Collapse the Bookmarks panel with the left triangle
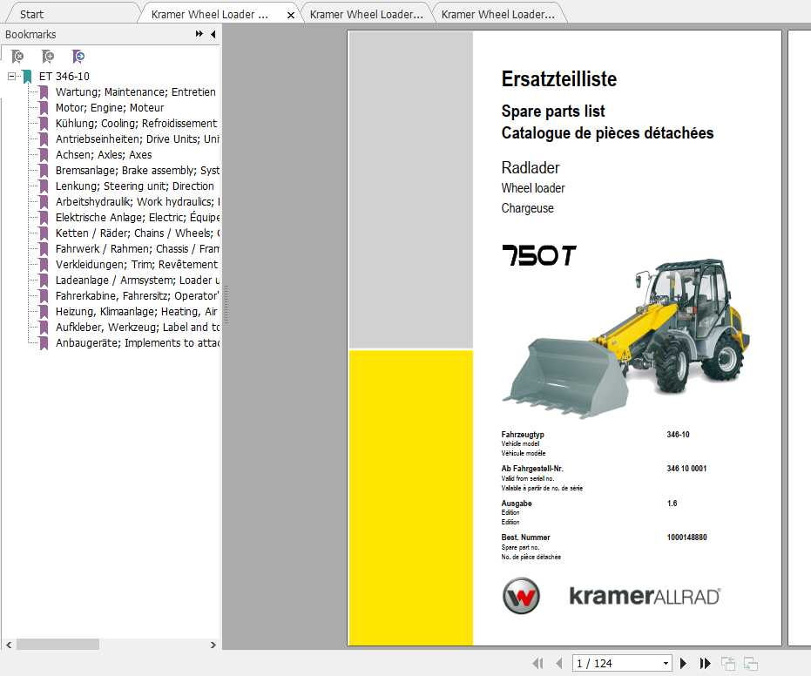The image size is (811, 676). pyautogui.click(x=213, y=34)
